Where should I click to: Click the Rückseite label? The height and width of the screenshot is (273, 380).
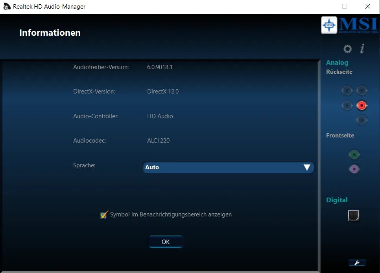tap(339, 72)
